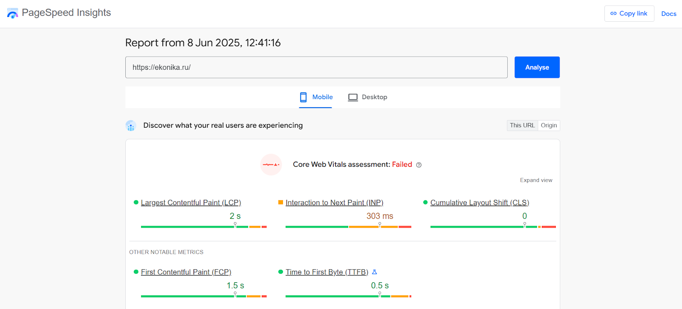Click the PageSpeed Insights title text
Viewport: 682px width, 309px height.
(66, 13)
